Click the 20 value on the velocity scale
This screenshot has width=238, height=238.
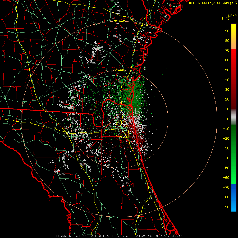(x=227, y=99)
